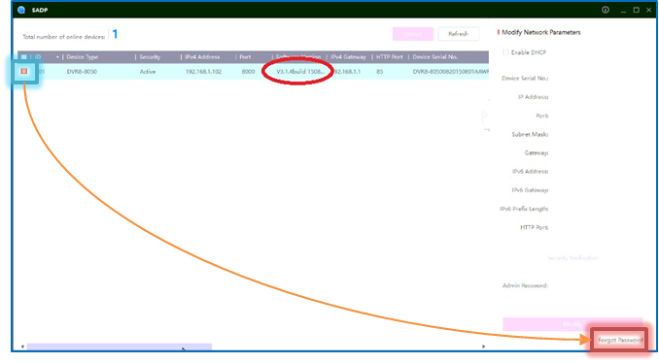Maximize the SADP window
This screenshot has height=363, width=659.
tap(637, 10)
